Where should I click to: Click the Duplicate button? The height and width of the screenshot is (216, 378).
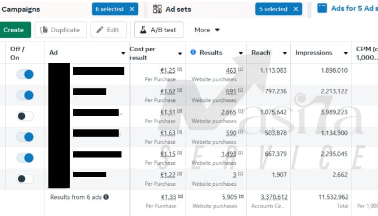[x=61, y=30]
